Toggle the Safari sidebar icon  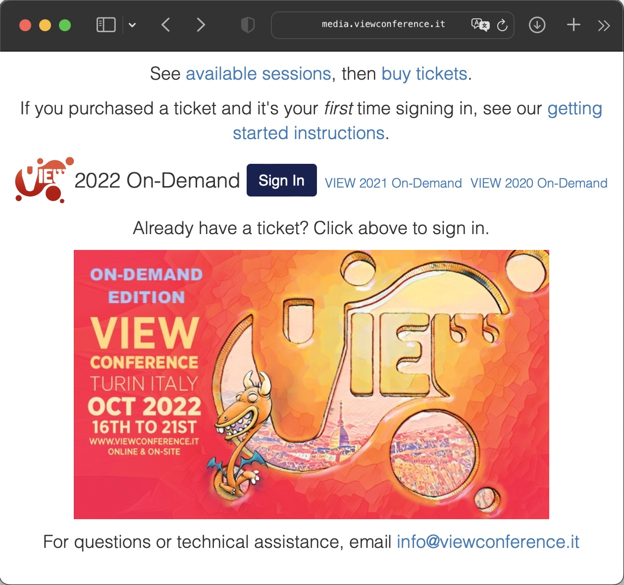click(106, 25)
